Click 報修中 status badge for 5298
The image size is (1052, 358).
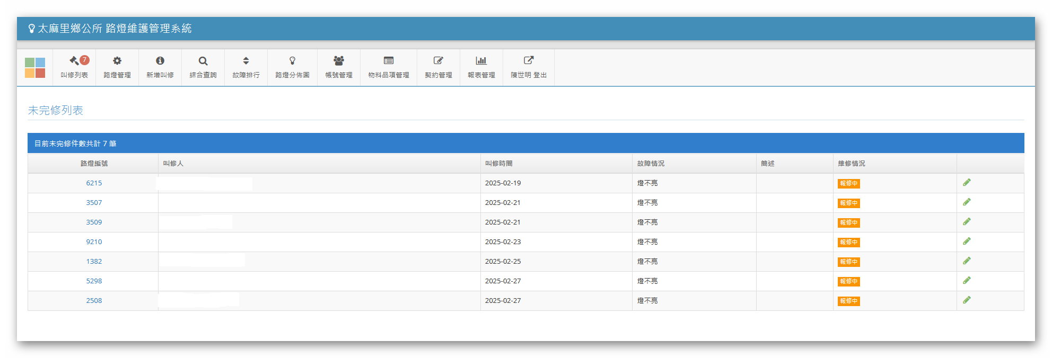click(848, 282)
